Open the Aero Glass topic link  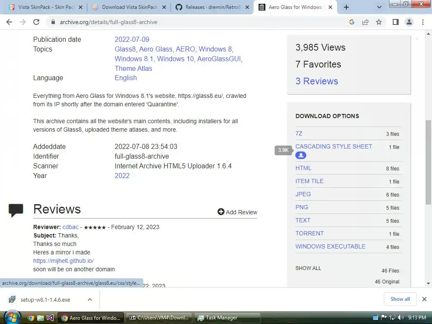click(x=156, y=49)
